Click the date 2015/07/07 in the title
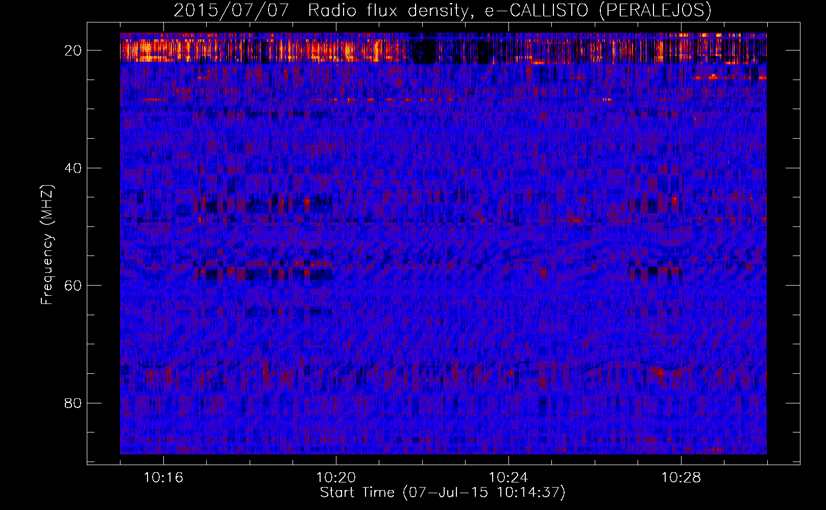This screenshot has height=510, width=826. point(232,10)
